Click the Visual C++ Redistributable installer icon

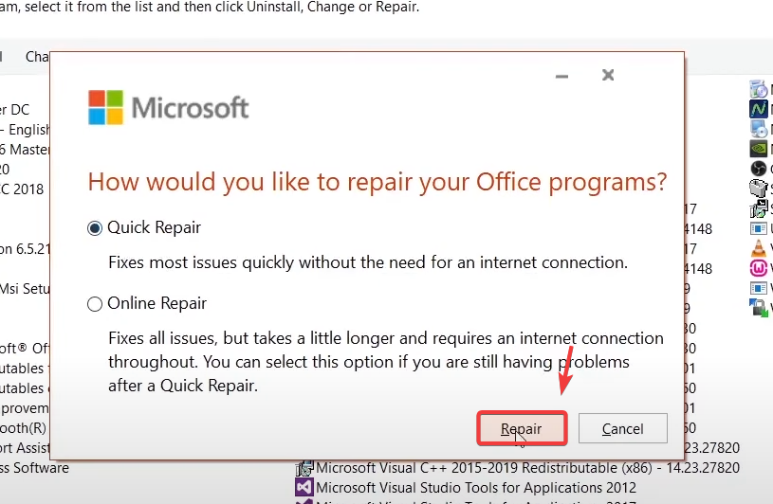tap(304, 467)
